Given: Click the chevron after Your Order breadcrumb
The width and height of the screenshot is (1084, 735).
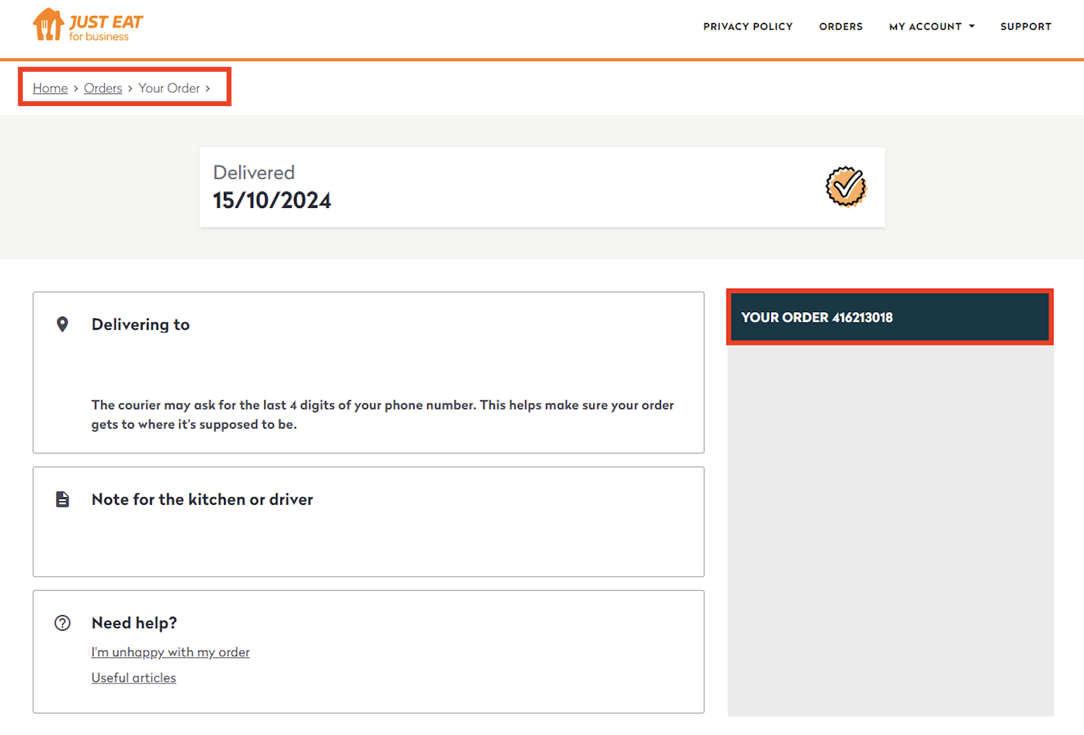Looking at the screenshot, I should (207, 88).
